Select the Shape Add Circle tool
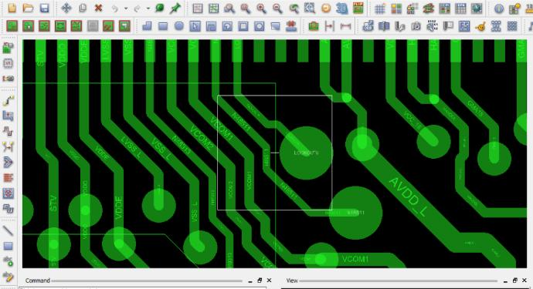Viewport: 533px width, 289px height. coord(178,25)
